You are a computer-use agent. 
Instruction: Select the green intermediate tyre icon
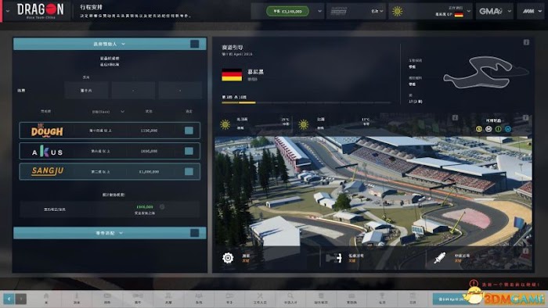[498, 129]
